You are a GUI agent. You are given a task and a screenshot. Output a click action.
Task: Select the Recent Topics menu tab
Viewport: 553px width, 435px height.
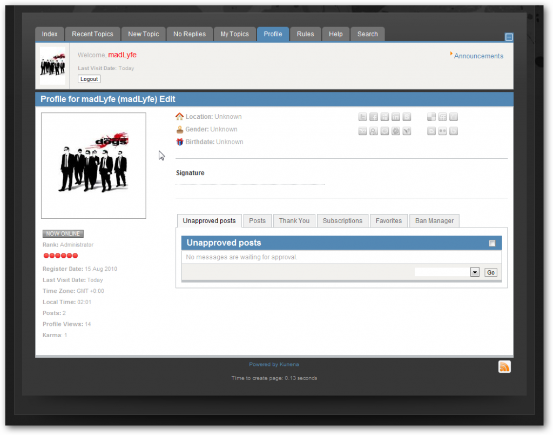[x=92, y=34]
